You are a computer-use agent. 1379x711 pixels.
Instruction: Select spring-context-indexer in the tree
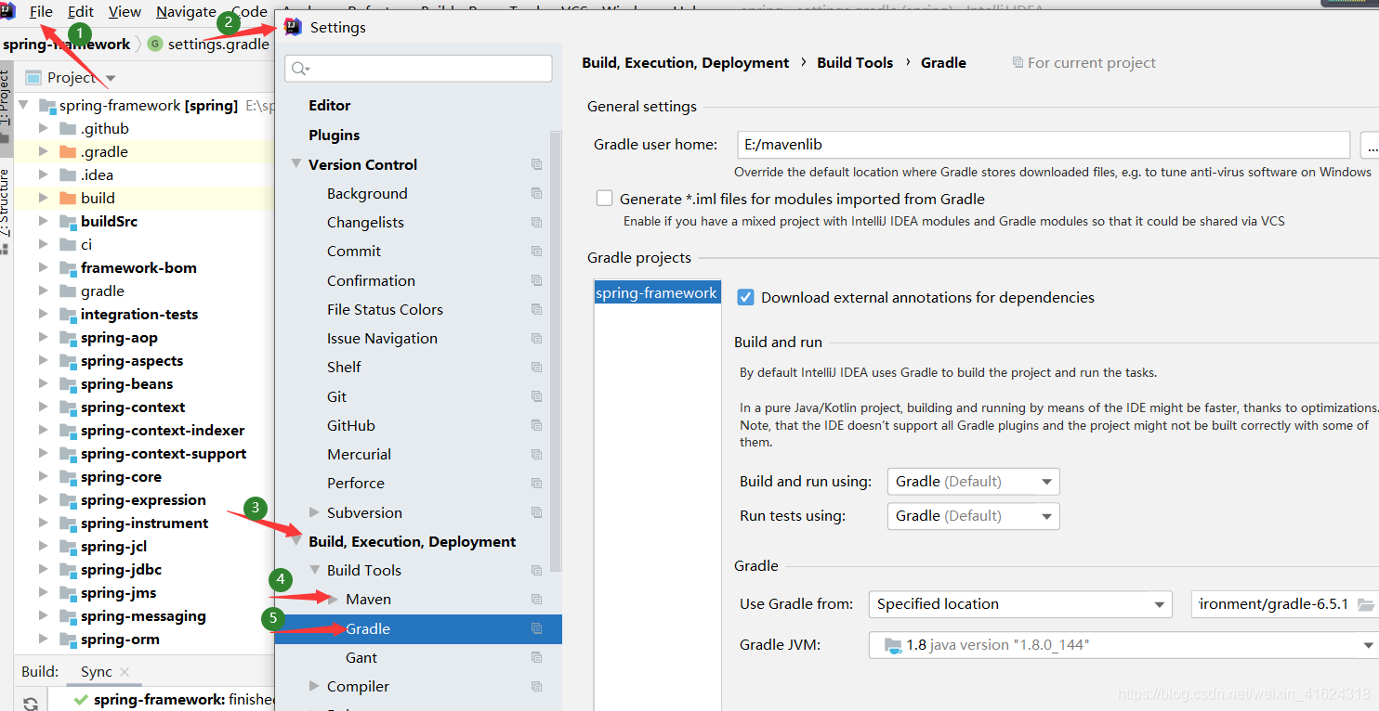[x=163, y=431]
